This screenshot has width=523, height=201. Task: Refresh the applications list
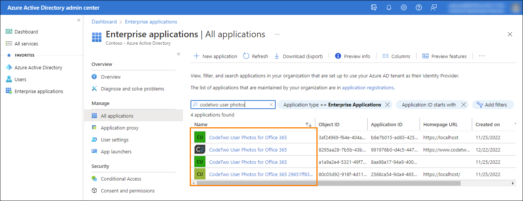(x=256, y=56)
